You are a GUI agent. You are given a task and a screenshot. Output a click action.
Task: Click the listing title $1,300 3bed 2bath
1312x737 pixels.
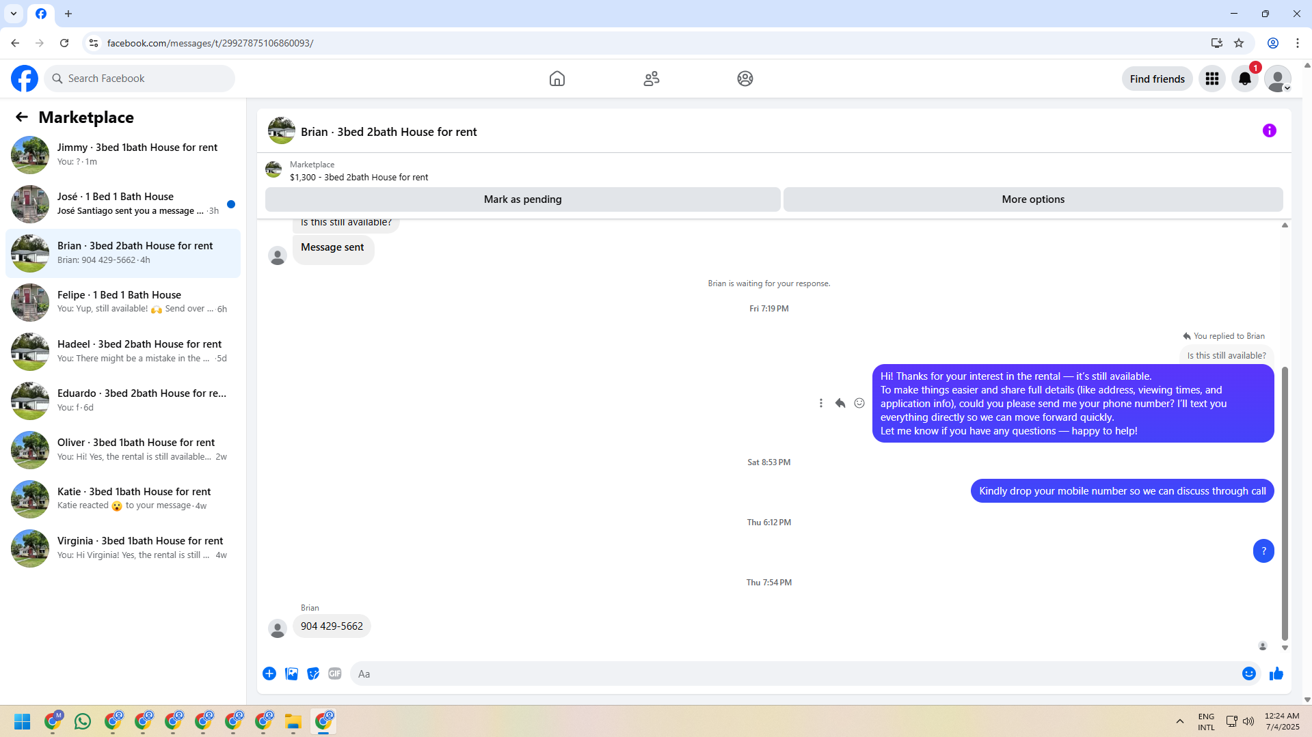pos(359,177)
